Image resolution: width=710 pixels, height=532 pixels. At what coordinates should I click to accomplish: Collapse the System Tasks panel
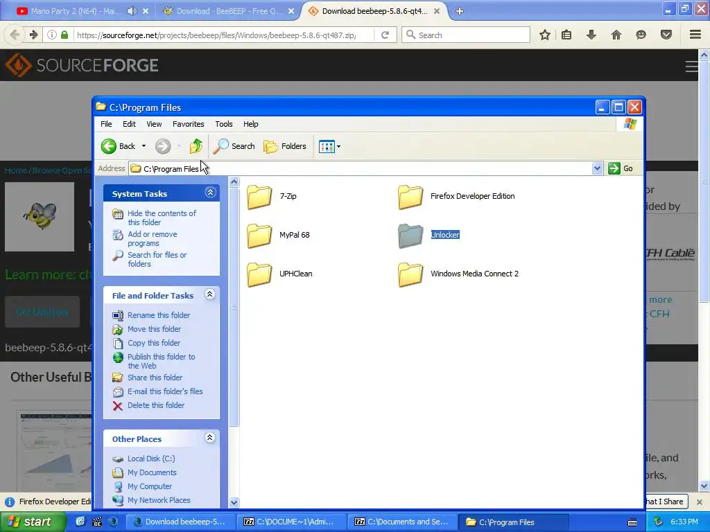point(210,193)
